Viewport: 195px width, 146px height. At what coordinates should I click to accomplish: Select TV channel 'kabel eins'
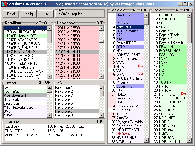[x=126, y=27]
